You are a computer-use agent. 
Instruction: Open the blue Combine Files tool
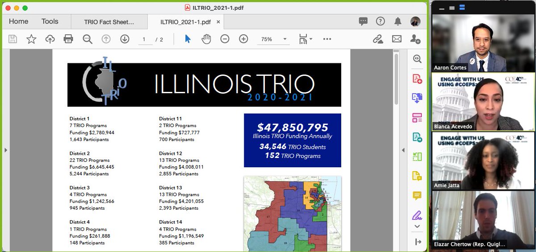click(x=417, y=98)
